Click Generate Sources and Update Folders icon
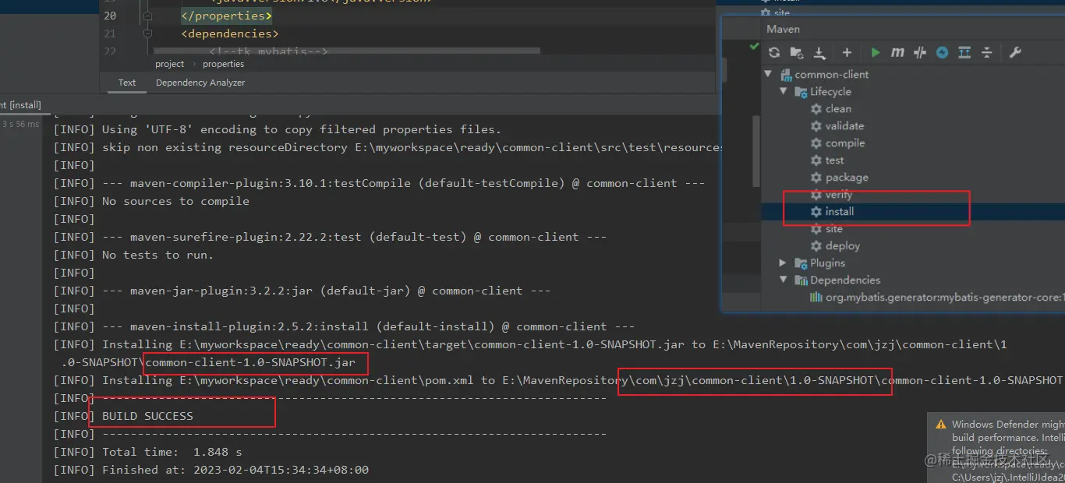Screen dimensions: 1065x483 click(797, 52)
